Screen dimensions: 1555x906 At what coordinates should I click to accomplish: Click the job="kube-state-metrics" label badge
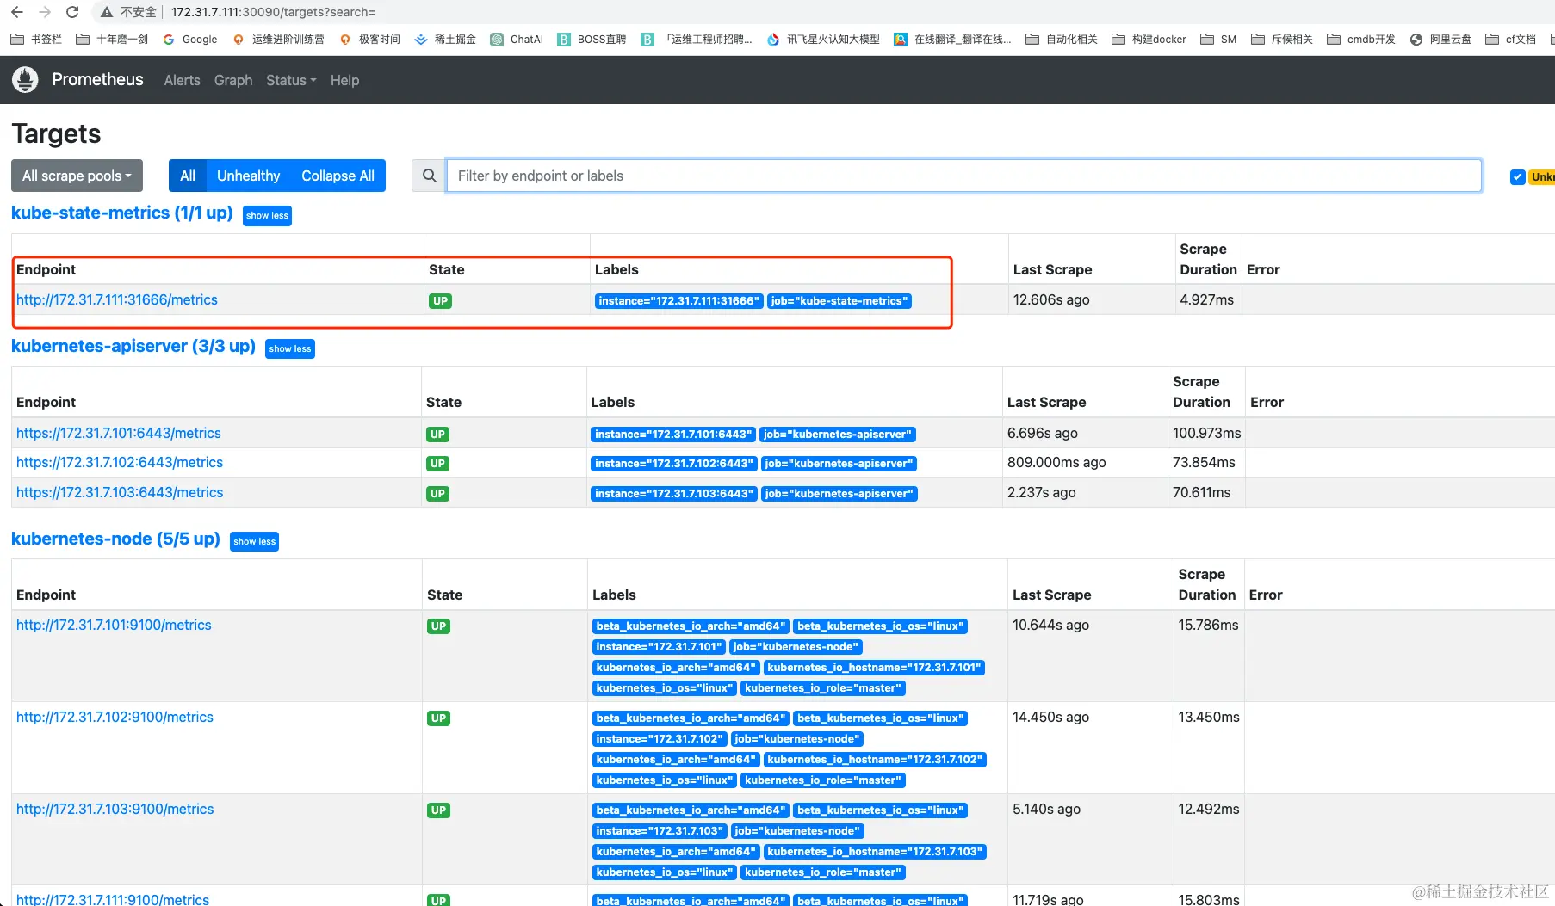pyautogui.click(x=839, y=301)
